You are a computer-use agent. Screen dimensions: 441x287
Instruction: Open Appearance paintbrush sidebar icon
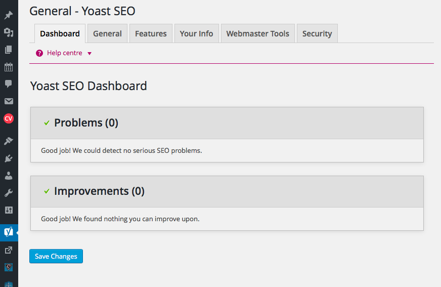click(9, 141)
